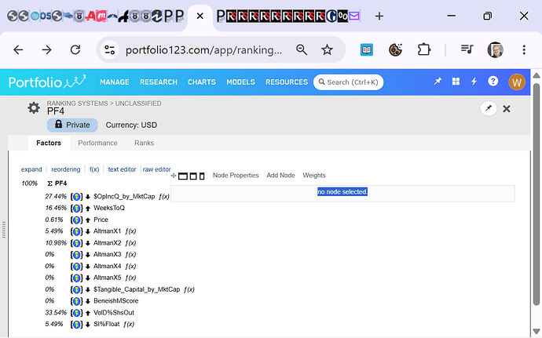Open the MODELS menu
This screenshot has width=542, height=338.
[x=240, y=82]
